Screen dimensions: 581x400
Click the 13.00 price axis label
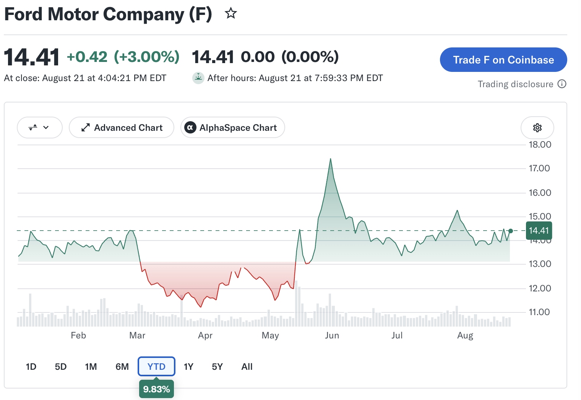[540, 264]
